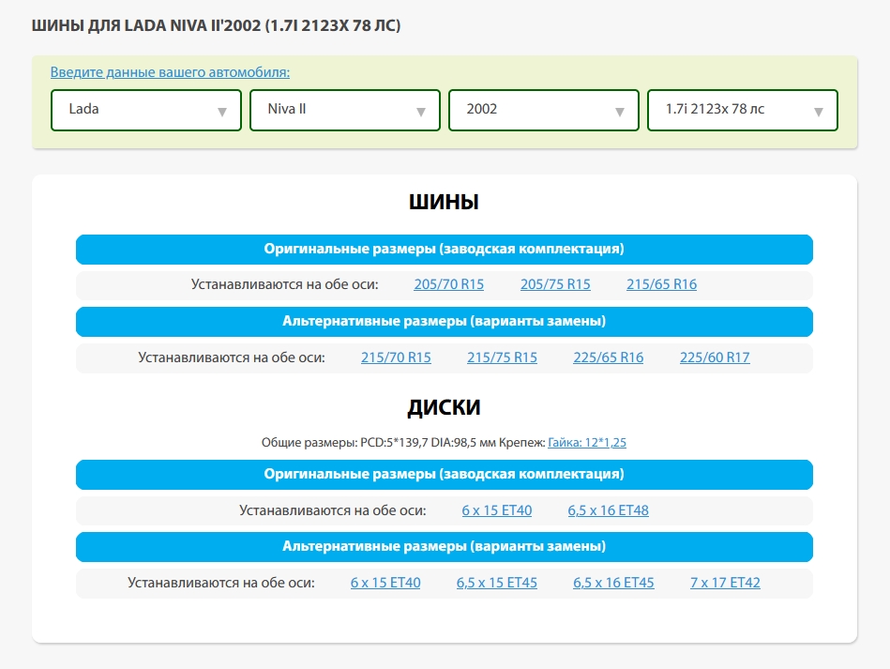Click the 'Введите данные вашего автомобиля' link
890x669 pixels.
click(x=170, y=72)
